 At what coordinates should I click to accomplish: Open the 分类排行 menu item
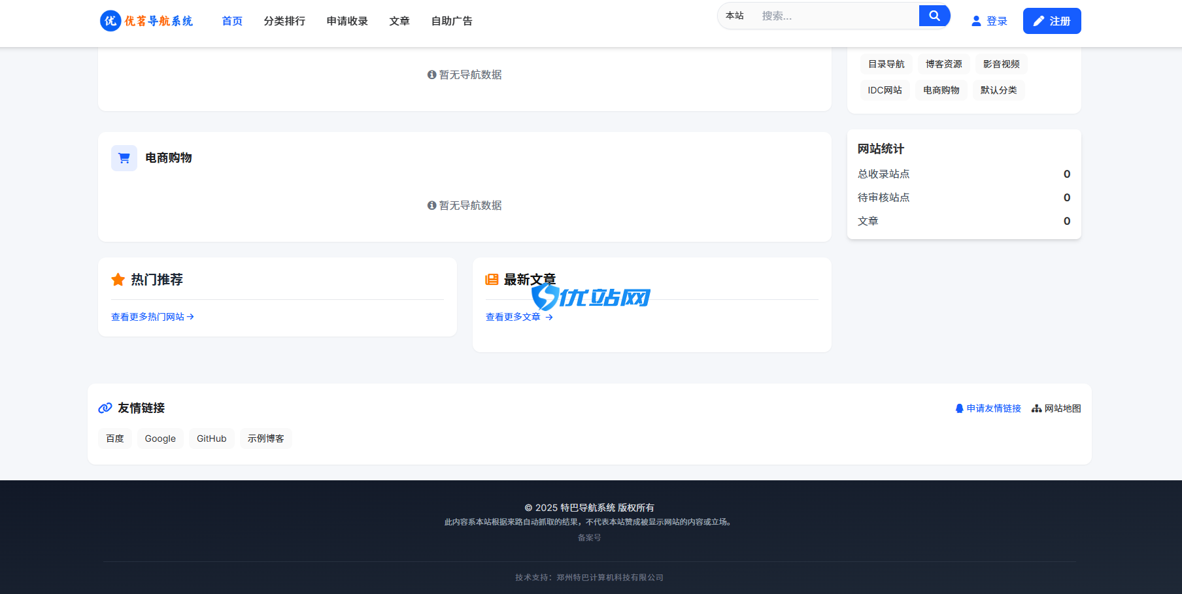point(284,21)
